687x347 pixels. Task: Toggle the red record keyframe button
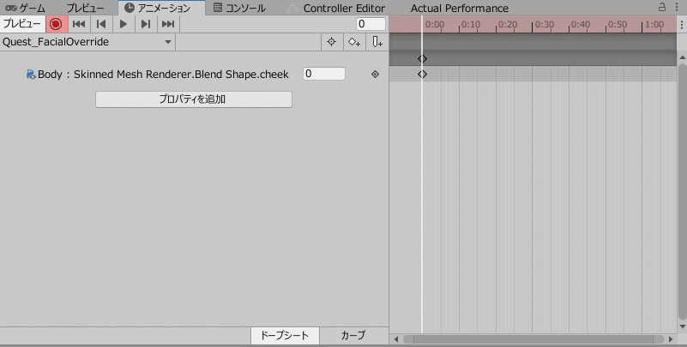click(56, 24)
